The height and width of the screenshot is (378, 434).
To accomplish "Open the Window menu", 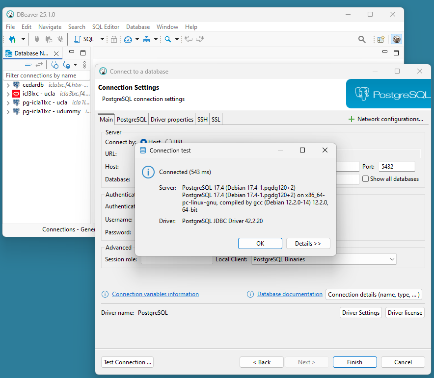I will pos(167,27).
